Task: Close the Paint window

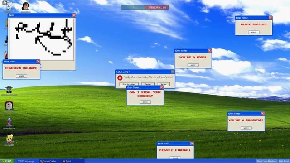Action: [x=74, y=15]
